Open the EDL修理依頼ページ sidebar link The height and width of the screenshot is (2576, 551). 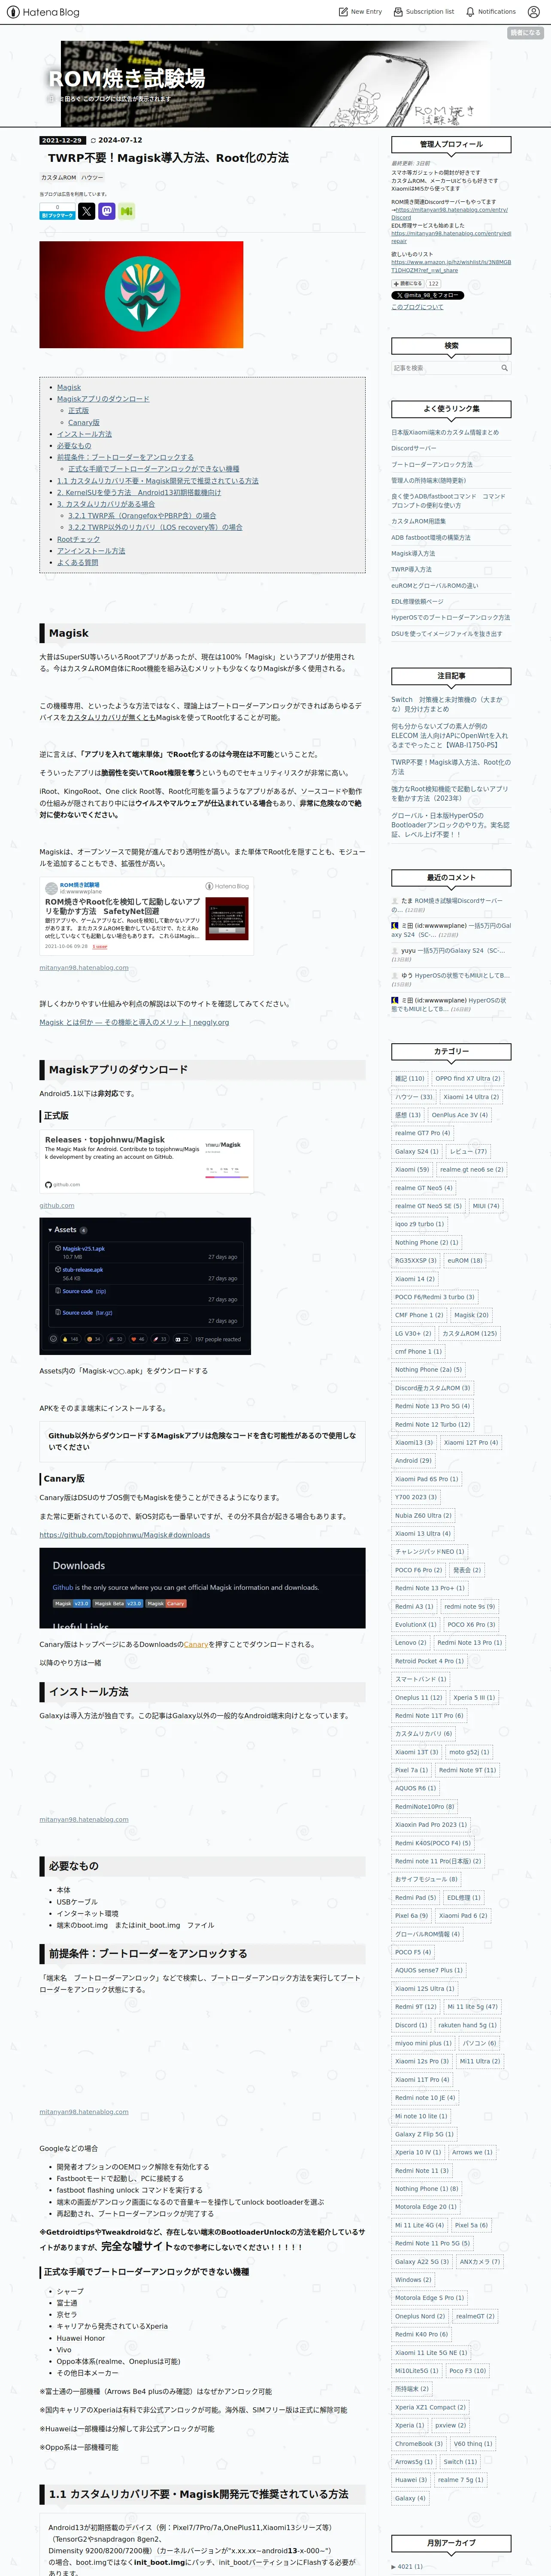click(417, 601)
